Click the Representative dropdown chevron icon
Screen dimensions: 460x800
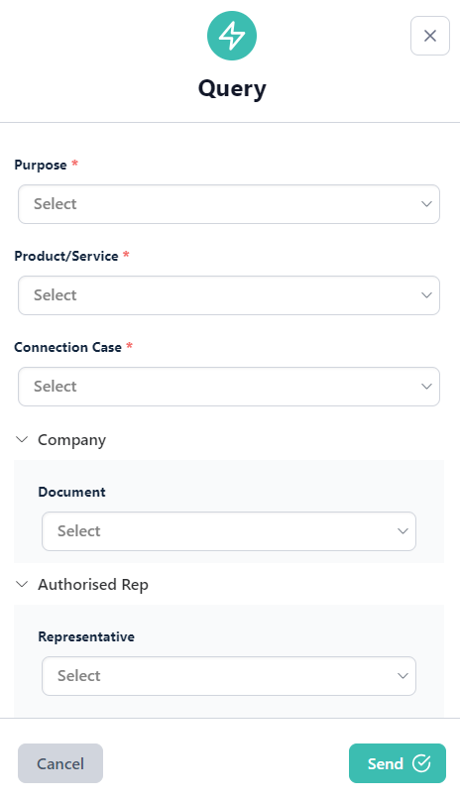pyautogui.click(x=402, y=676)
